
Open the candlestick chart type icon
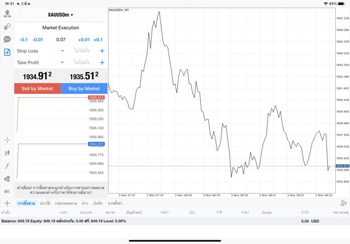(7, 153)
